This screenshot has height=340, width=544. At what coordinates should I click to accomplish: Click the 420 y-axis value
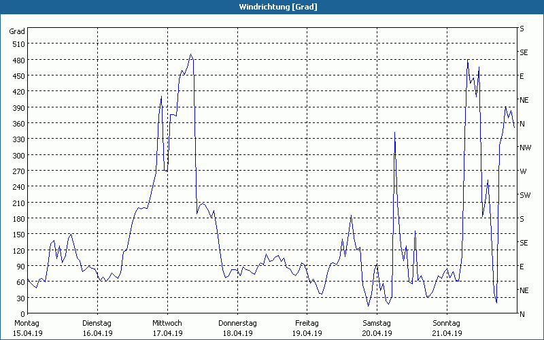(x=19, y=92)
